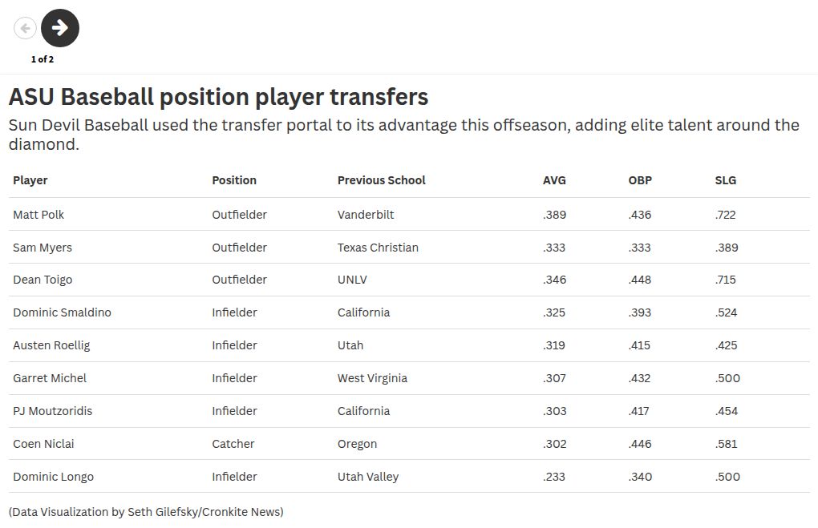The image size is (818, 528).
Task: Select the OBP column header
Action: tap(640, 180)
